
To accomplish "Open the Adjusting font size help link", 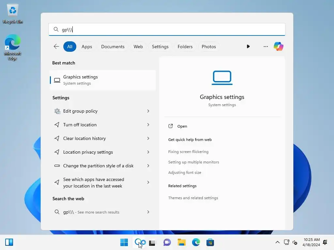I will pos(185,173).
